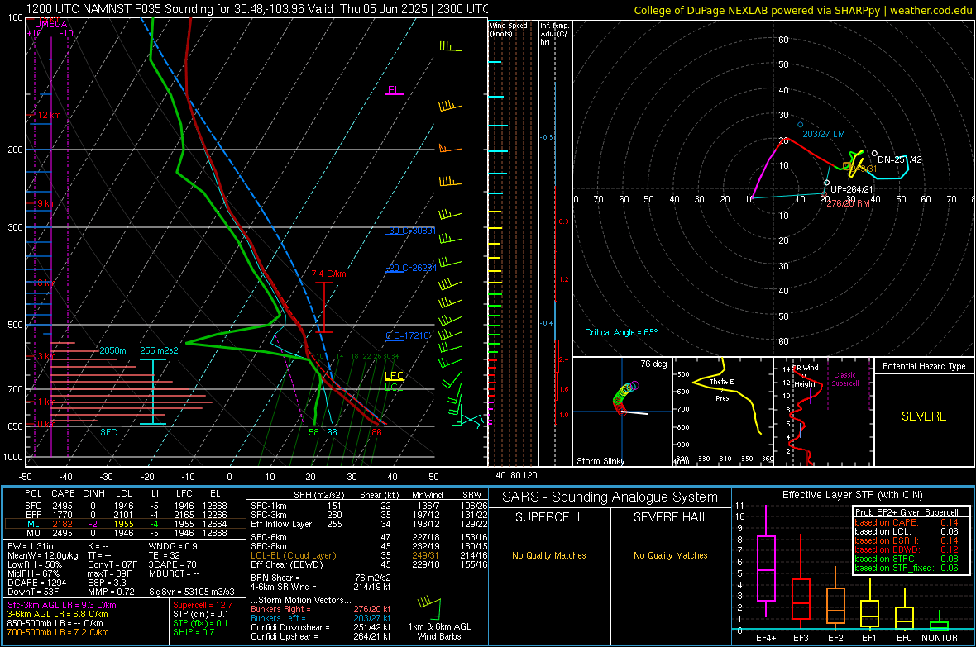
Task: Click the Inf. Temp. Adv. panel header
Action: point(554,34)
